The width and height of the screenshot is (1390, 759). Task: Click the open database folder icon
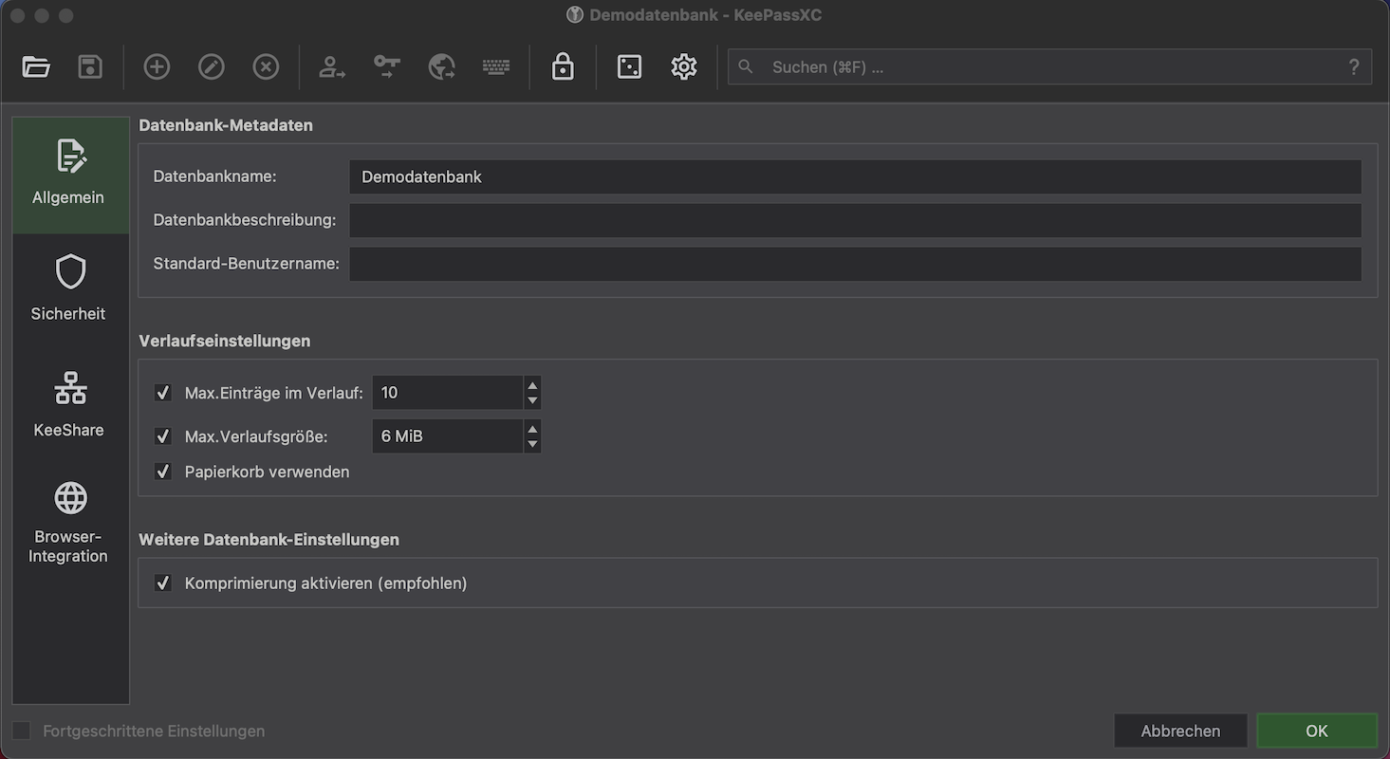click(x=36, y=67)
